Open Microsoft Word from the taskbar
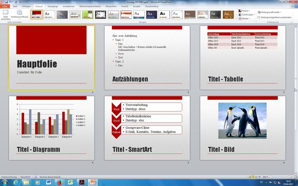 tap(49, 182)
